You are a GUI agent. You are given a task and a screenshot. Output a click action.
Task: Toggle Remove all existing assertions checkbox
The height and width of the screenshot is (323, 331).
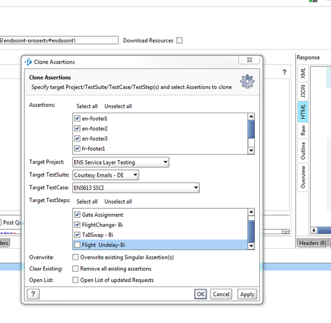76,269
